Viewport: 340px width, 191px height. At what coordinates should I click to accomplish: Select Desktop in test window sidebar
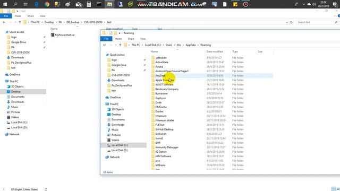click(x=15, y=92)
